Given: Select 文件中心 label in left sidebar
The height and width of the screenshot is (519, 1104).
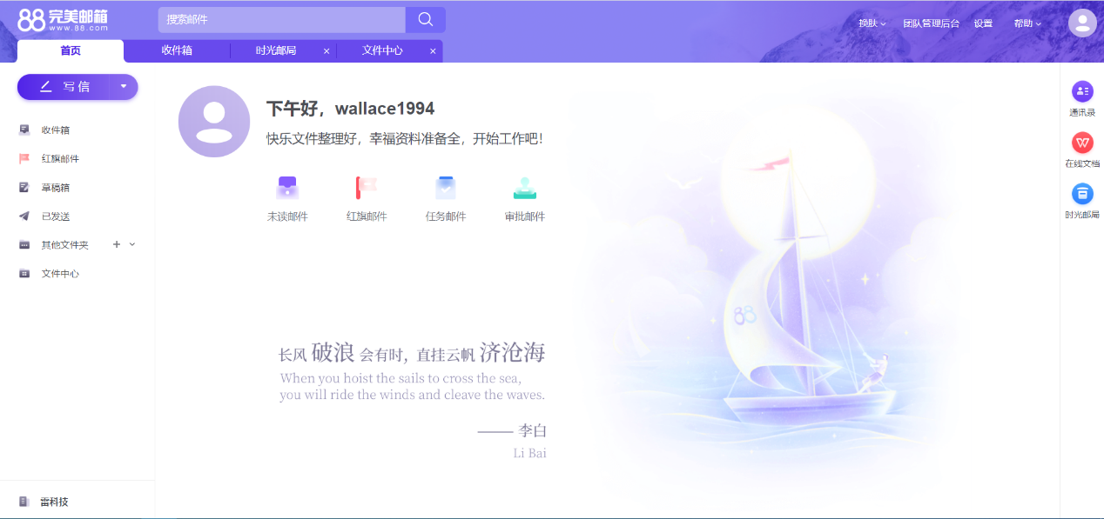Looking at the screenshot, I should [x=60, y=274].
